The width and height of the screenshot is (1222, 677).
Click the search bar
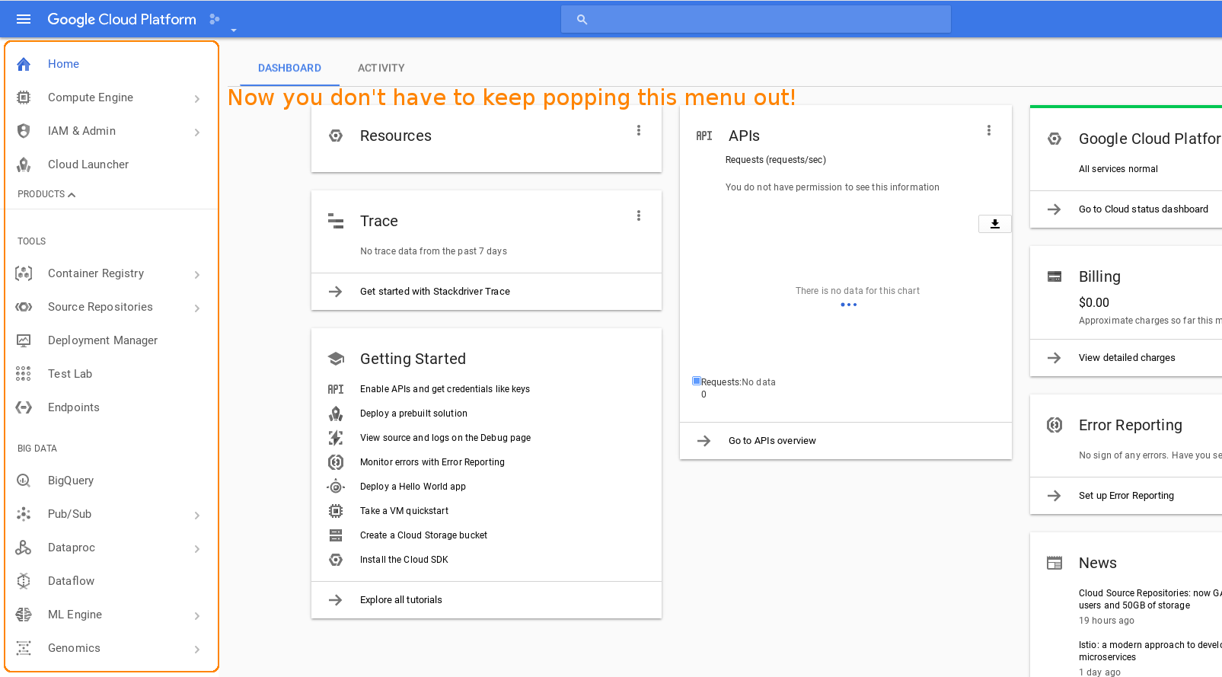click(756, 19)
